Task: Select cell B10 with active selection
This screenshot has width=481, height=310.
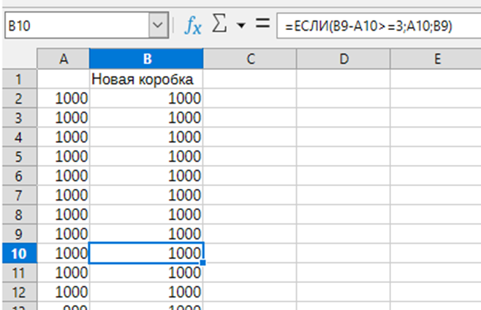Action: coord(146,253)
